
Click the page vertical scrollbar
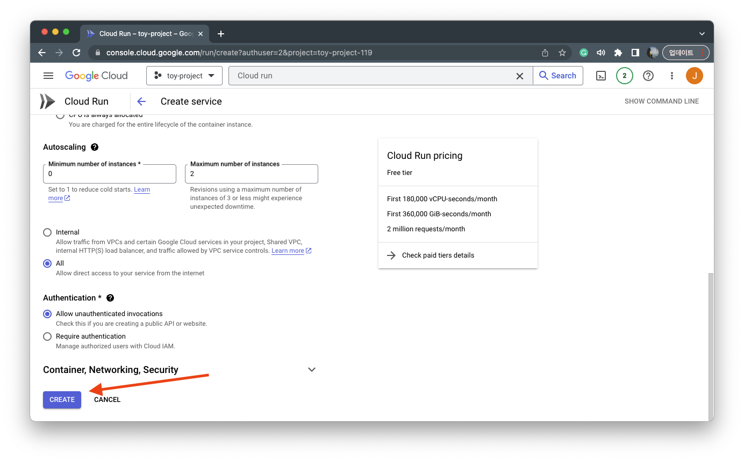tap(710, 346)
